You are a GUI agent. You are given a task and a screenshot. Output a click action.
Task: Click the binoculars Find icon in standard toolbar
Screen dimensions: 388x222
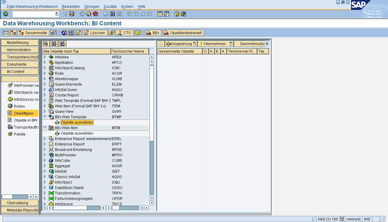coord(112,14)
